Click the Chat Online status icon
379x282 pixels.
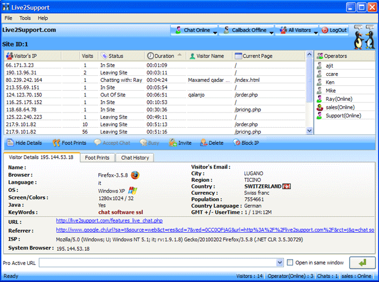point(178,30)
